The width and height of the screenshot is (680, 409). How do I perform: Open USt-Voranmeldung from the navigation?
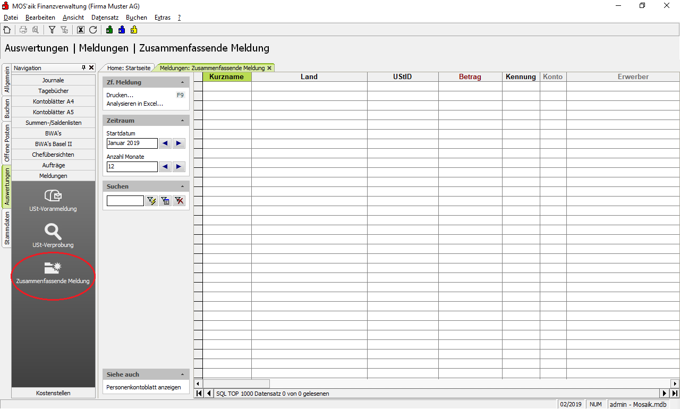tap(53, 200)
